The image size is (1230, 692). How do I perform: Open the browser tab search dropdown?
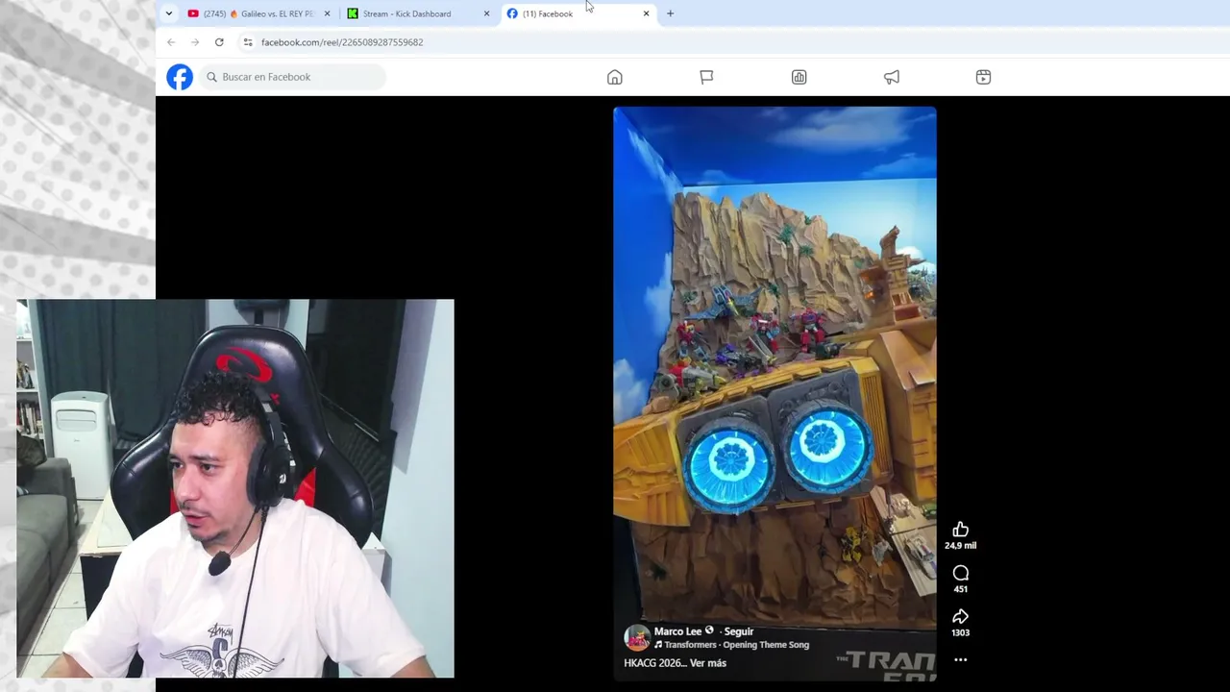point(169,13)
